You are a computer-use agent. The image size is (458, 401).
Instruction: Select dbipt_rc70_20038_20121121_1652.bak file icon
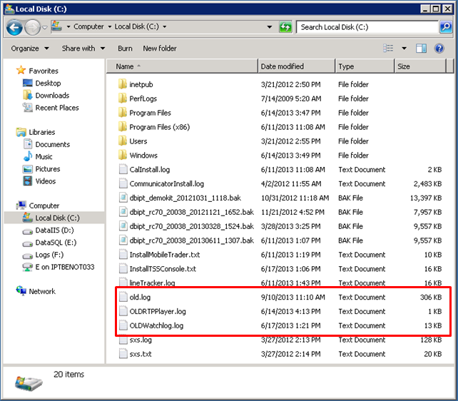[x=123, y=212]
